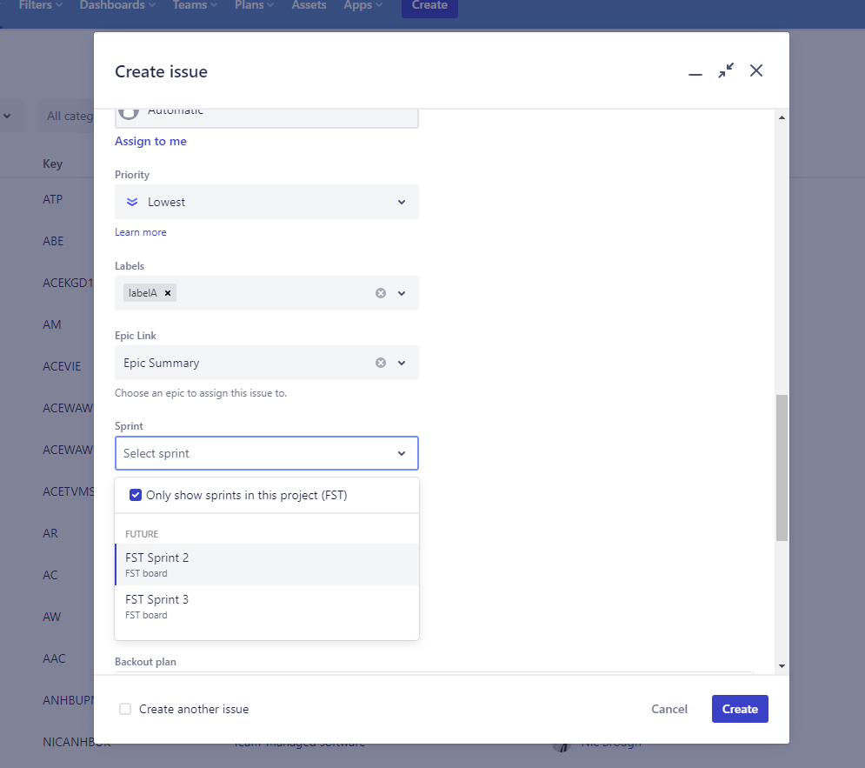
Task: Go to Assets in the nav bar
Action: [309, 5]
